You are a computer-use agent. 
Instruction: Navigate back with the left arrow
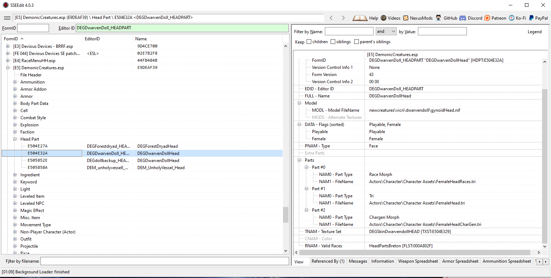(331, 18)
